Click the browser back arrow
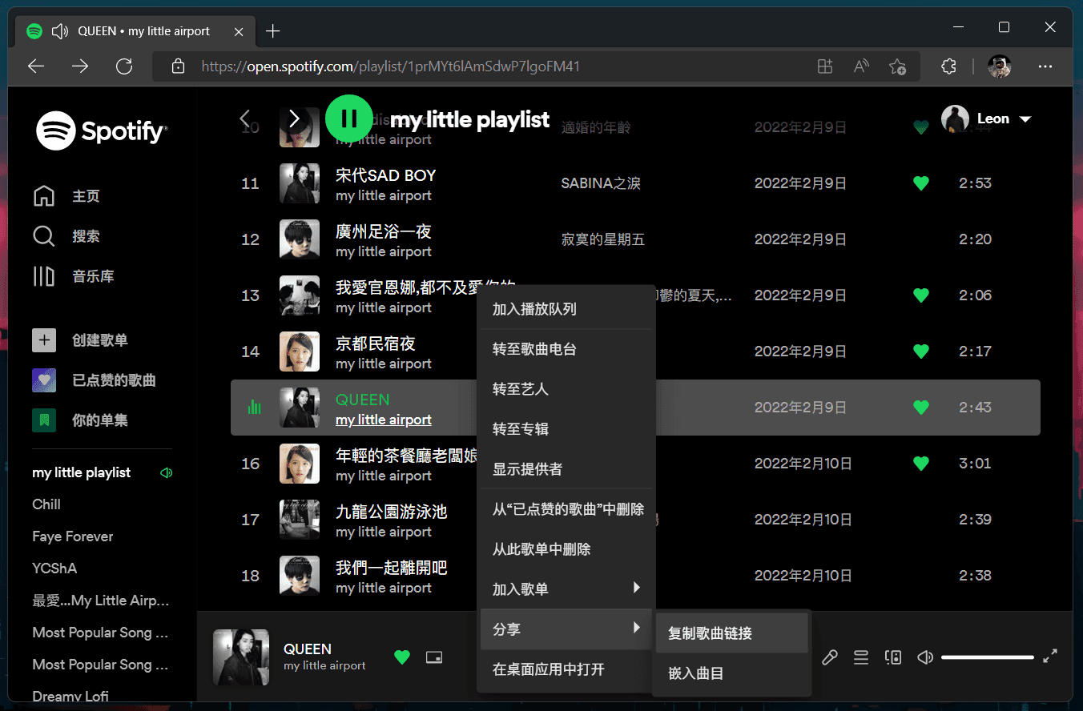 click(36, 66)
